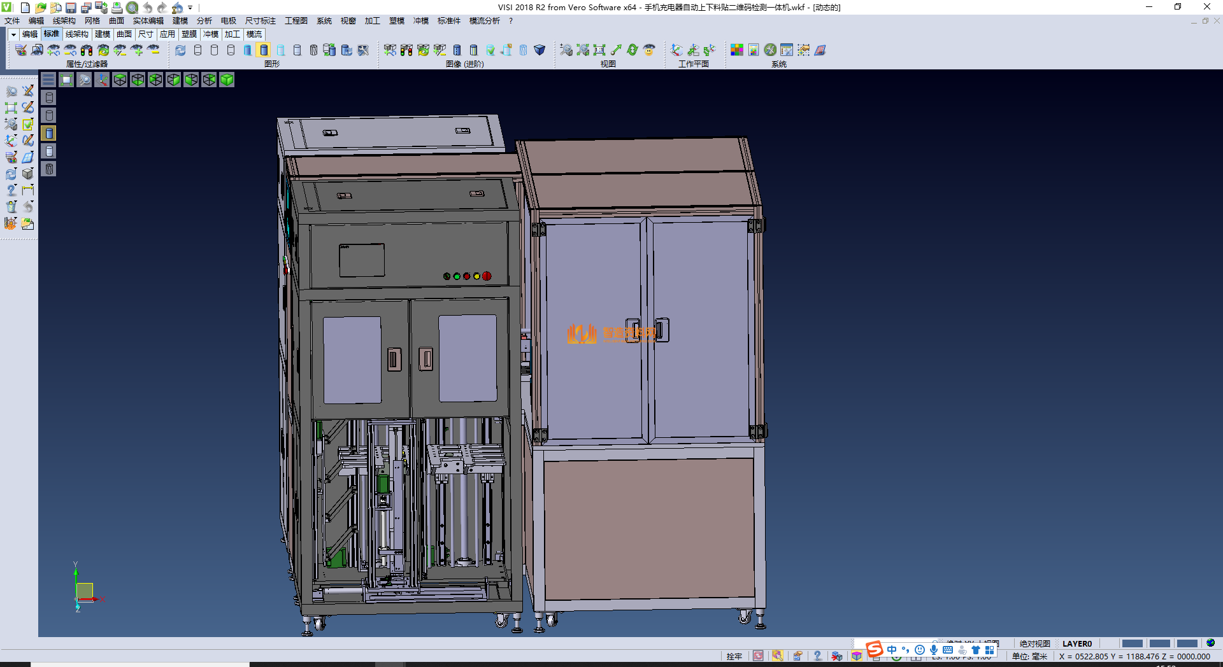Click the 绝对视图 status button
The height and width of the screenshot is (667, 1223).
coord(1034,643)
